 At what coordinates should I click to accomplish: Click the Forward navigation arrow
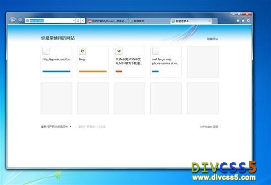point(20,20)
